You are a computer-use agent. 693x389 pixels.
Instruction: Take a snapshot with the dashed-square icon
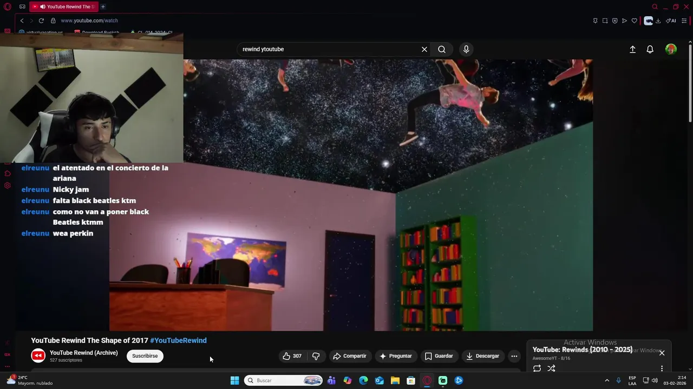click(605, 21)
